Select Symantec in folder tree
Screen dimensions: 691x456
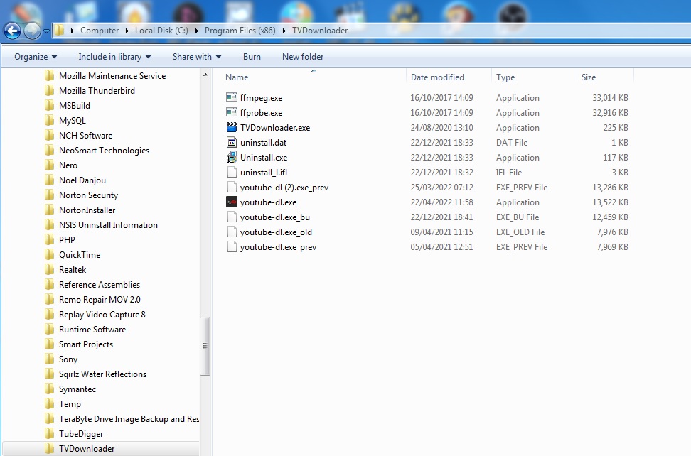click(77, 389)
